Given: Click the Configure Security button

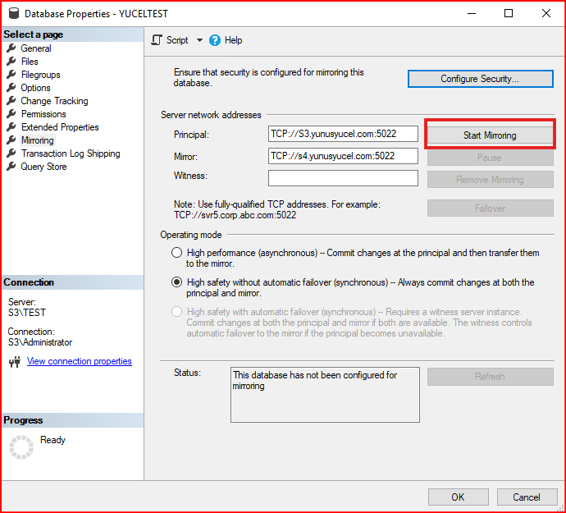Looking at the screenshot, I should 480,79.
